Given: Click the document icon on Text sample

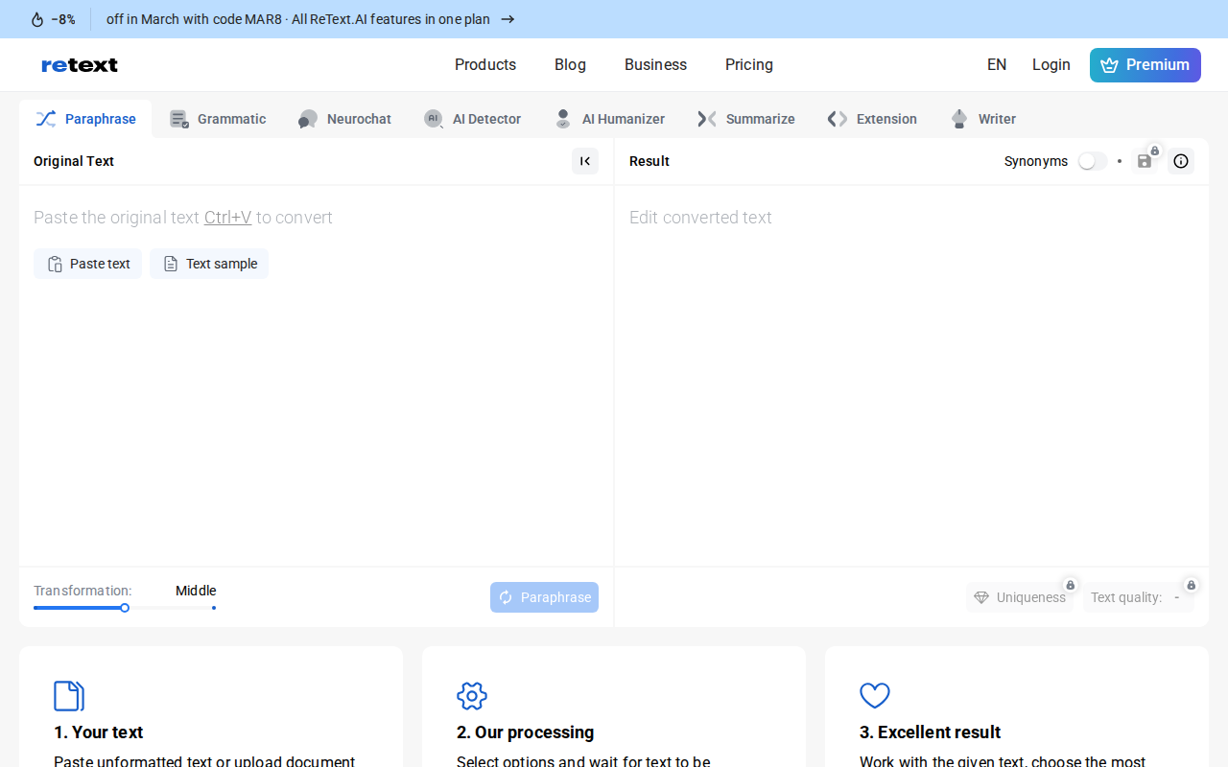Looking at the screenshot, I should [x=171, y=264].
